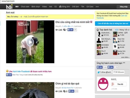Open uploader Việt Sâu Production link
Image resolution: width=130 pixels, height=98 pixels.
tap(67, 88)
